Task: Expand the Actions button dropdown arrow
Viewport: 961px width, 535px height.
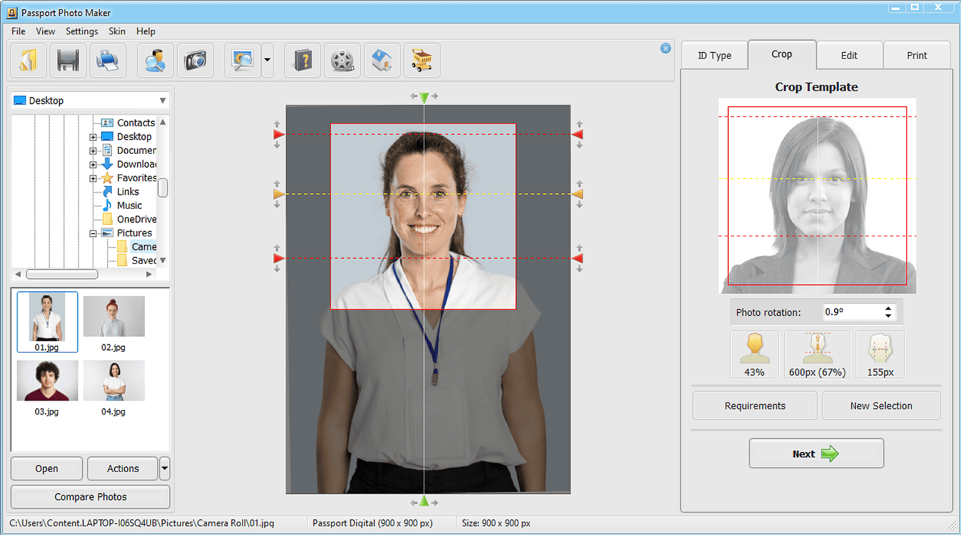Action: click(x=164, y=468)
